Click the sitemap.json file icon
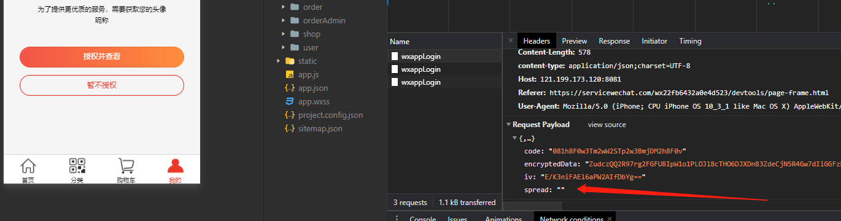The image size is (841, 221). (290, 128)
